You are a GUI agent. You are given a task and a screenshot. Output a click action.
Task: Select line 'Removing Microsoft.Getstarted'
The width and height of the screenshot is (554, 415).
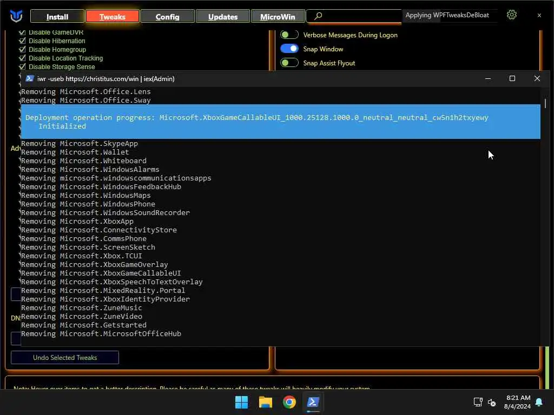point(84,325)
